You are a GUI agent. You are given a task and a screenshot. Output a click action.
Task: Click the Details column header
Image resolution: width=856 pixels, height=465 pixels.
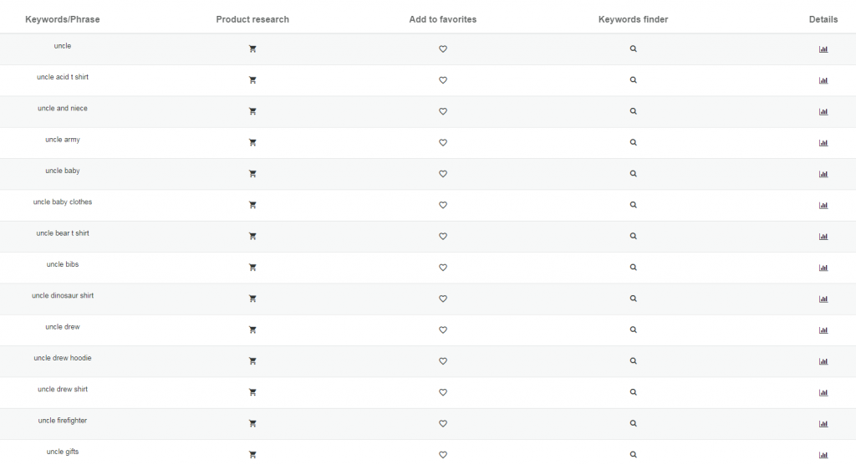(823, 20)
